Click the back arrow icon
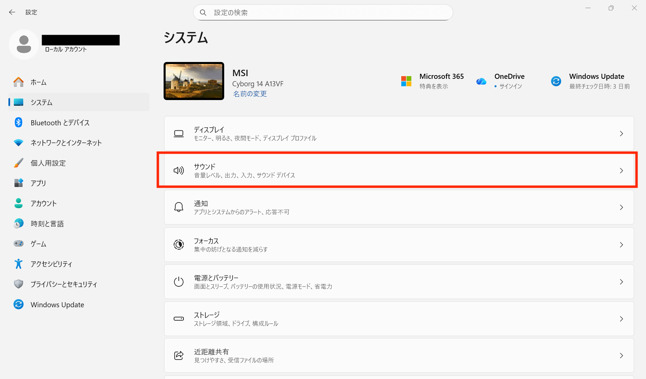Viewport: 646px width, 379px height. [12, 12]
